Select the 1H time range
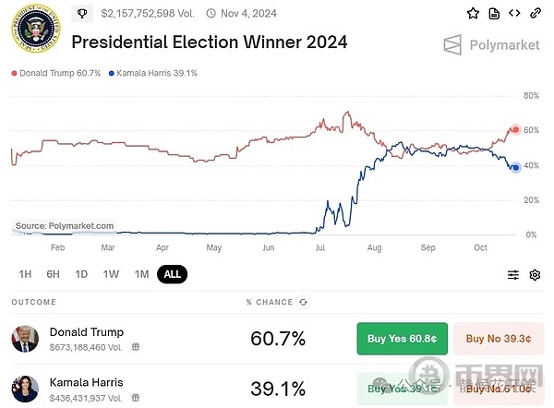Viewport: 554px width, 408px height. click(x=25, y=274)
